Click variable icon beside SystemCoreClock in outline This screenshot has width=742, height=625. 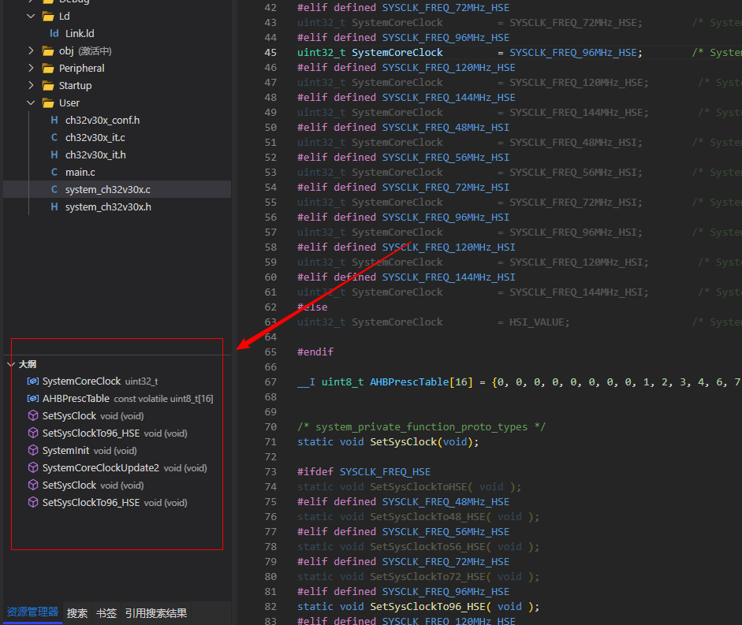click(x=33, y=381)
